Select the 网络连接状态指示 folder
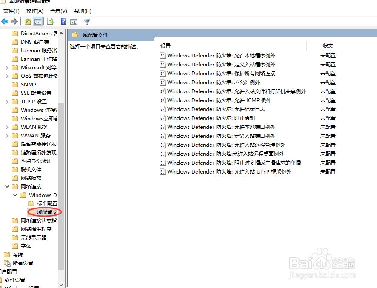This screenshot has height=288, width=377. tap(34, 220)
